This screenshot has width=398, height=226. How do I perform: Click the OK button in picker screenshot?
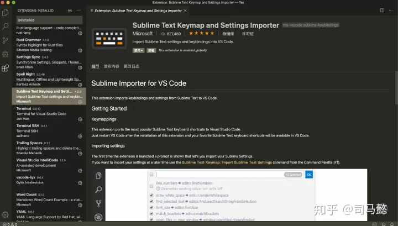309,175
